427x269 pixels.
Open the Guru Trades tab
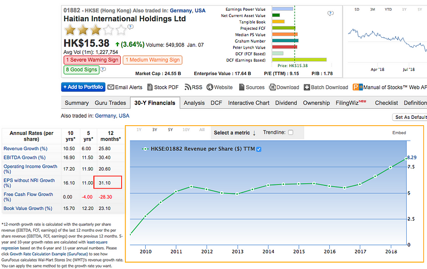(x=110, y=103)
